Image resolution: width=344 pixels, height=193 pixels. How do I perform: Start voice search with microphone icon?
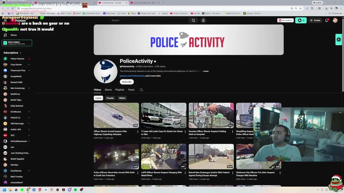203,20
